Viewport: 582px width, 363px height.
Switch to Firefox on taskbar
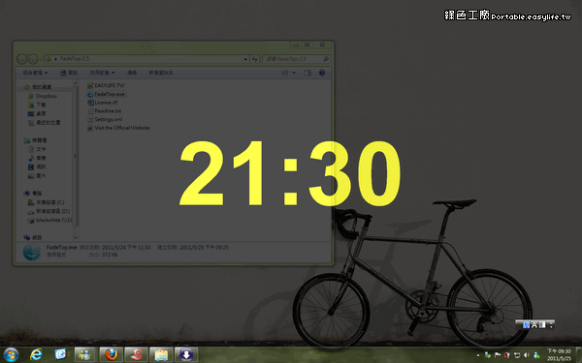click(111, 355)
